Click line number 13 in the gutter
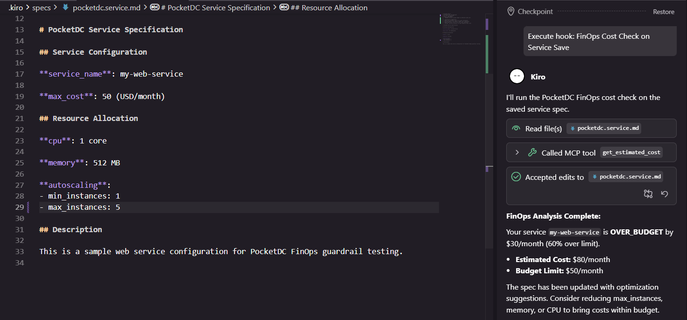687x320 pixels. pyautogui.click(x=19, y=29)
